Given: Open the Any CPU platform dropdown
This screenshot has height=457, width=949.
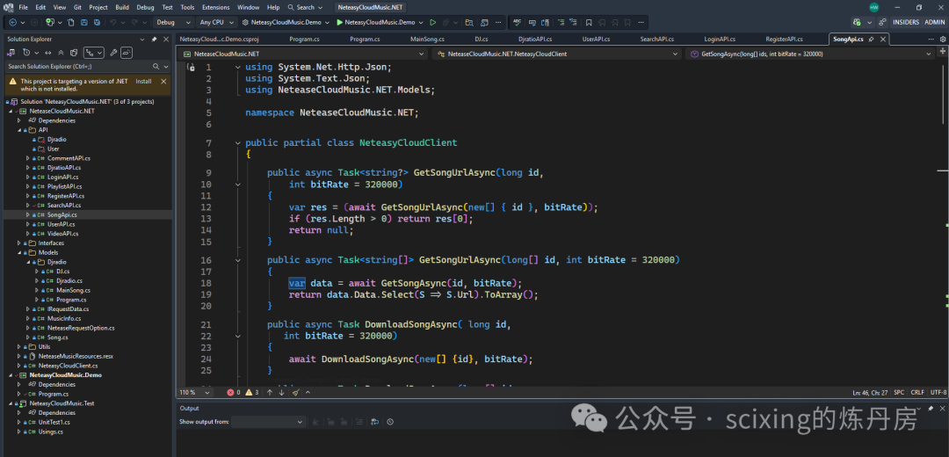Looking at the screenshot, I should point(215,22).
